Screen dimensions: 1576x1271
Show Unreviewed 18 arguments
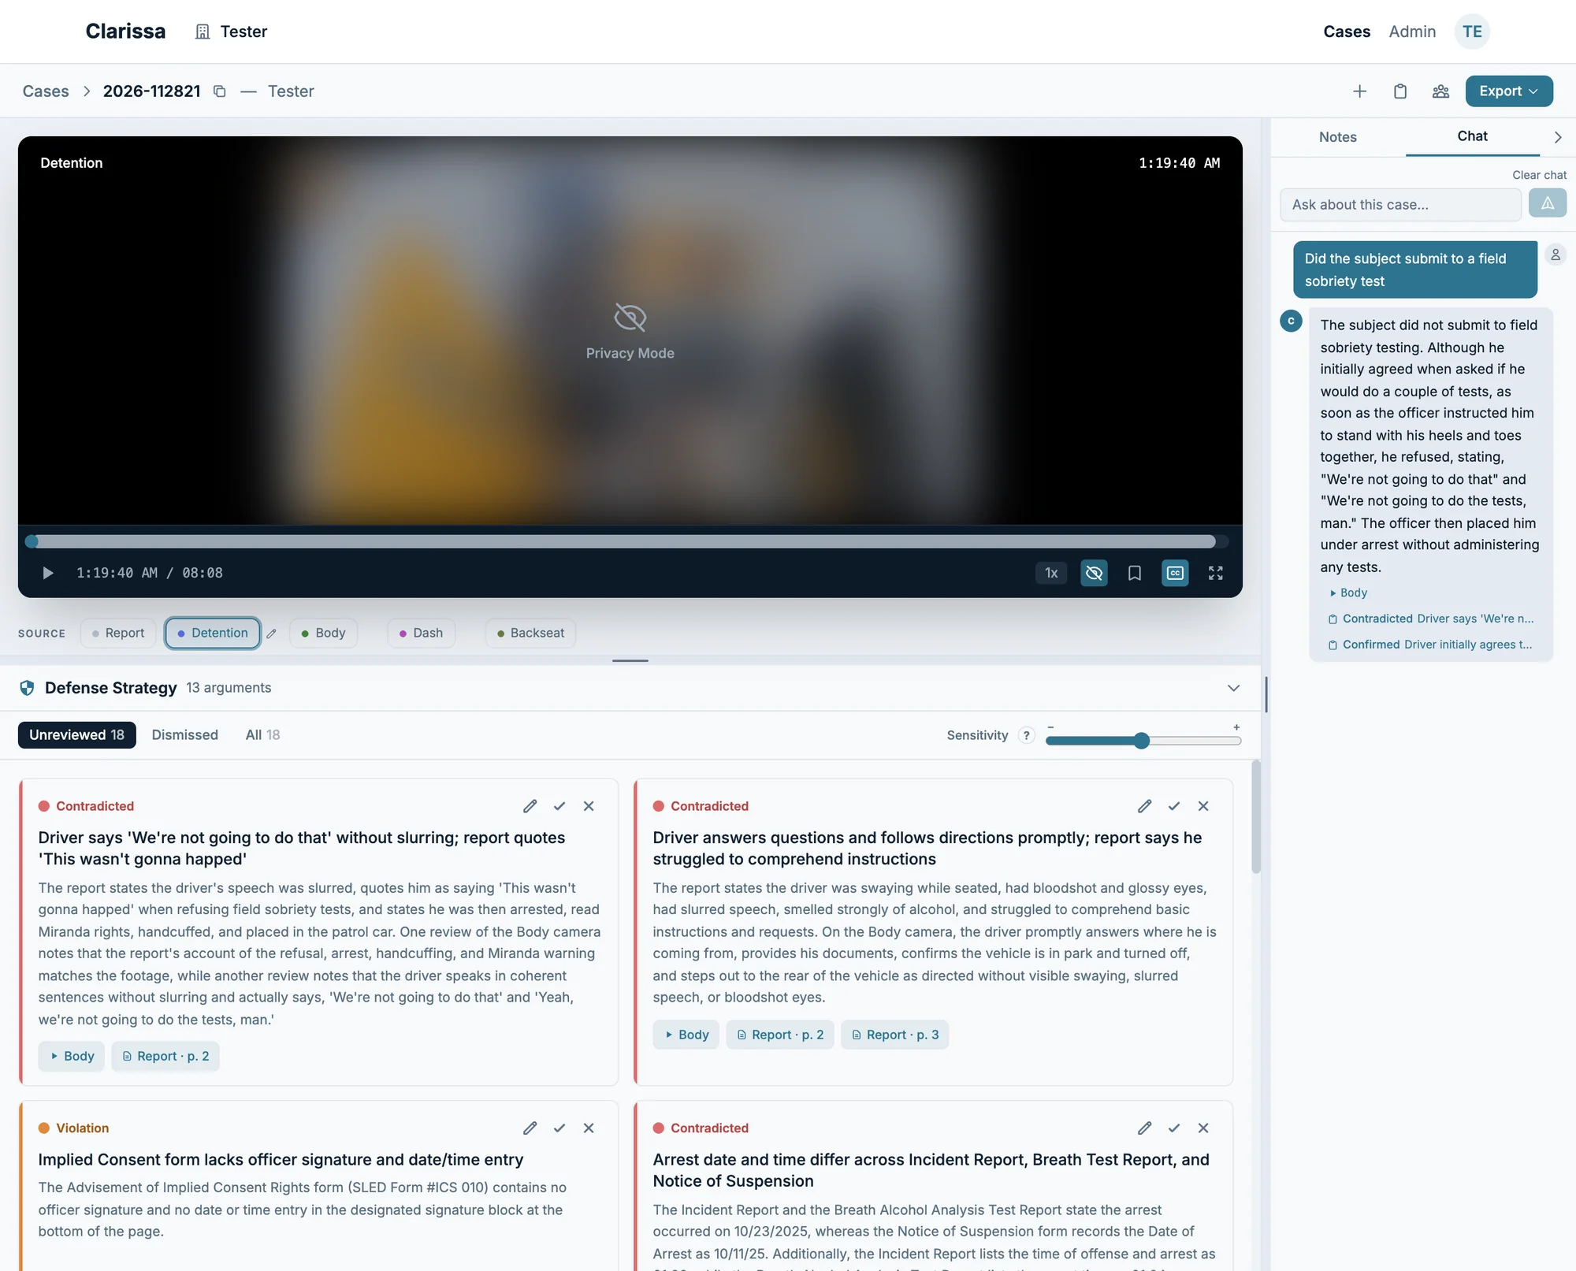[x=76, y=734]
